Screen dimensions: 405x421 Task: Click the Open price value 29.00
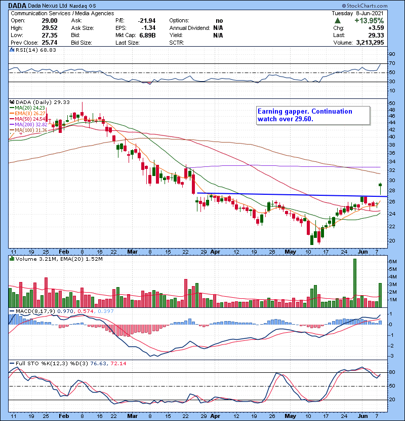pos(50,21)
